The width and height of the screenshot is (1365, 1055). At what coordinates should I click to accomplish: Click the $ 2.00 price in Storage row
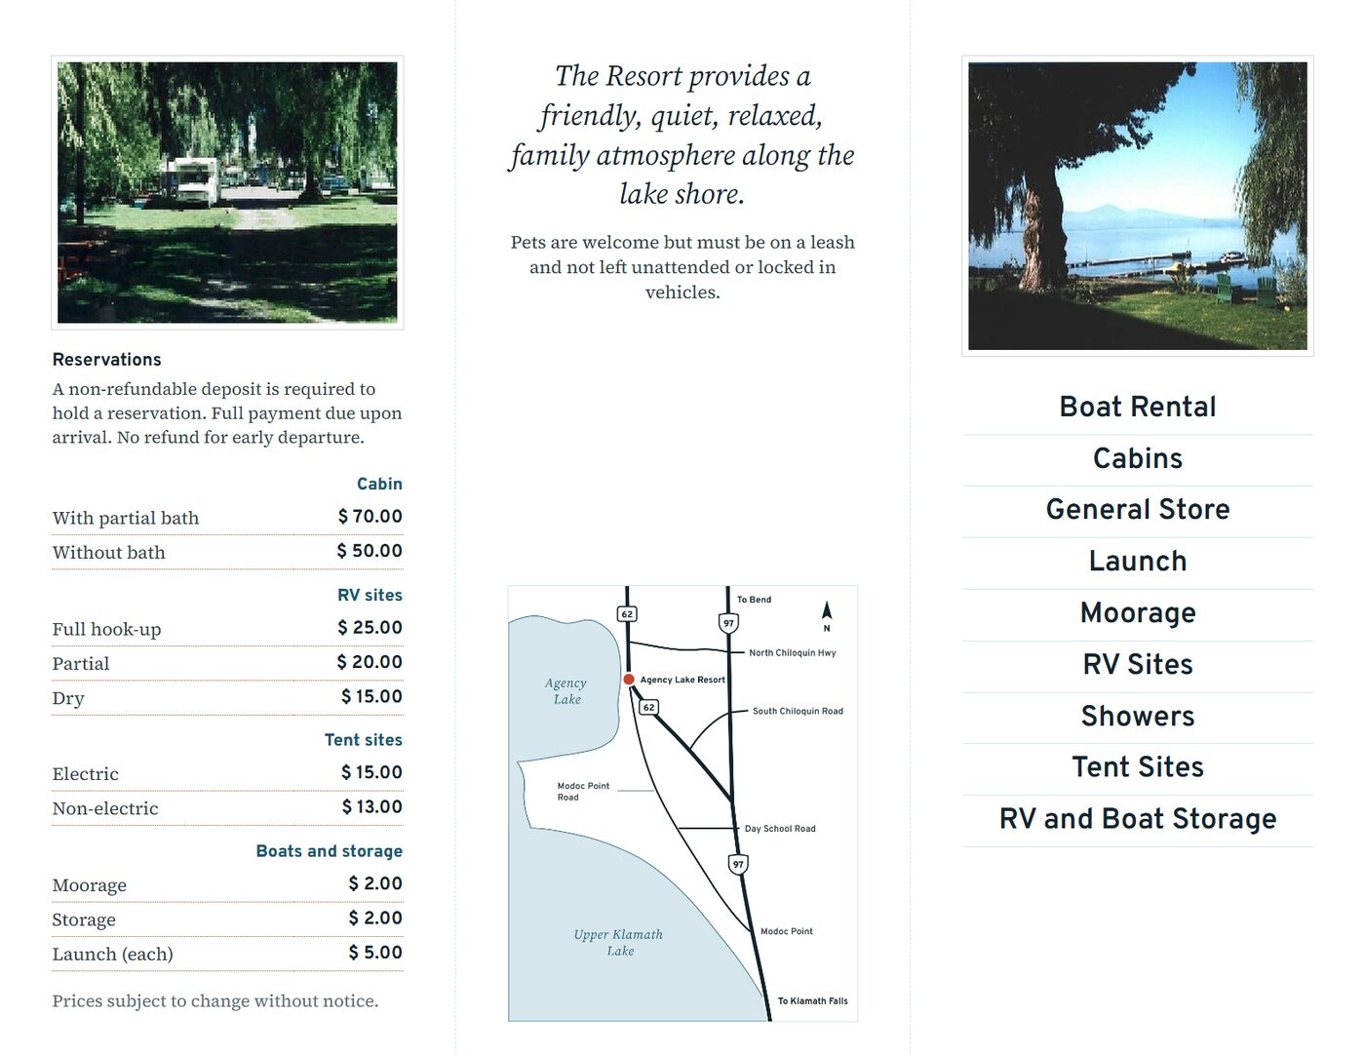[x=375, y=918]
